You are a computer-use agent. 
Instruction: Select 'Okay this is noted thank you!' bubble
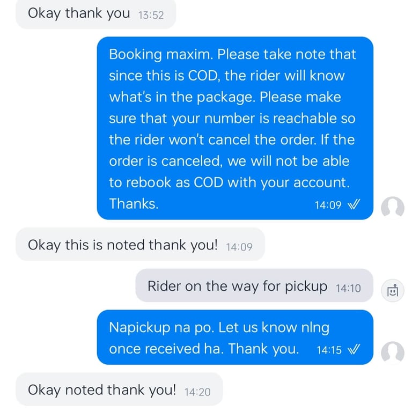click(140, 245)
